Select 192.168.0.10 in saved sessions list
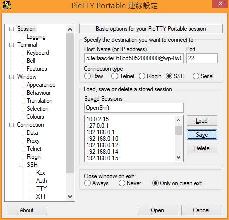This screenshot has width=229, height=220. (102, 139)
